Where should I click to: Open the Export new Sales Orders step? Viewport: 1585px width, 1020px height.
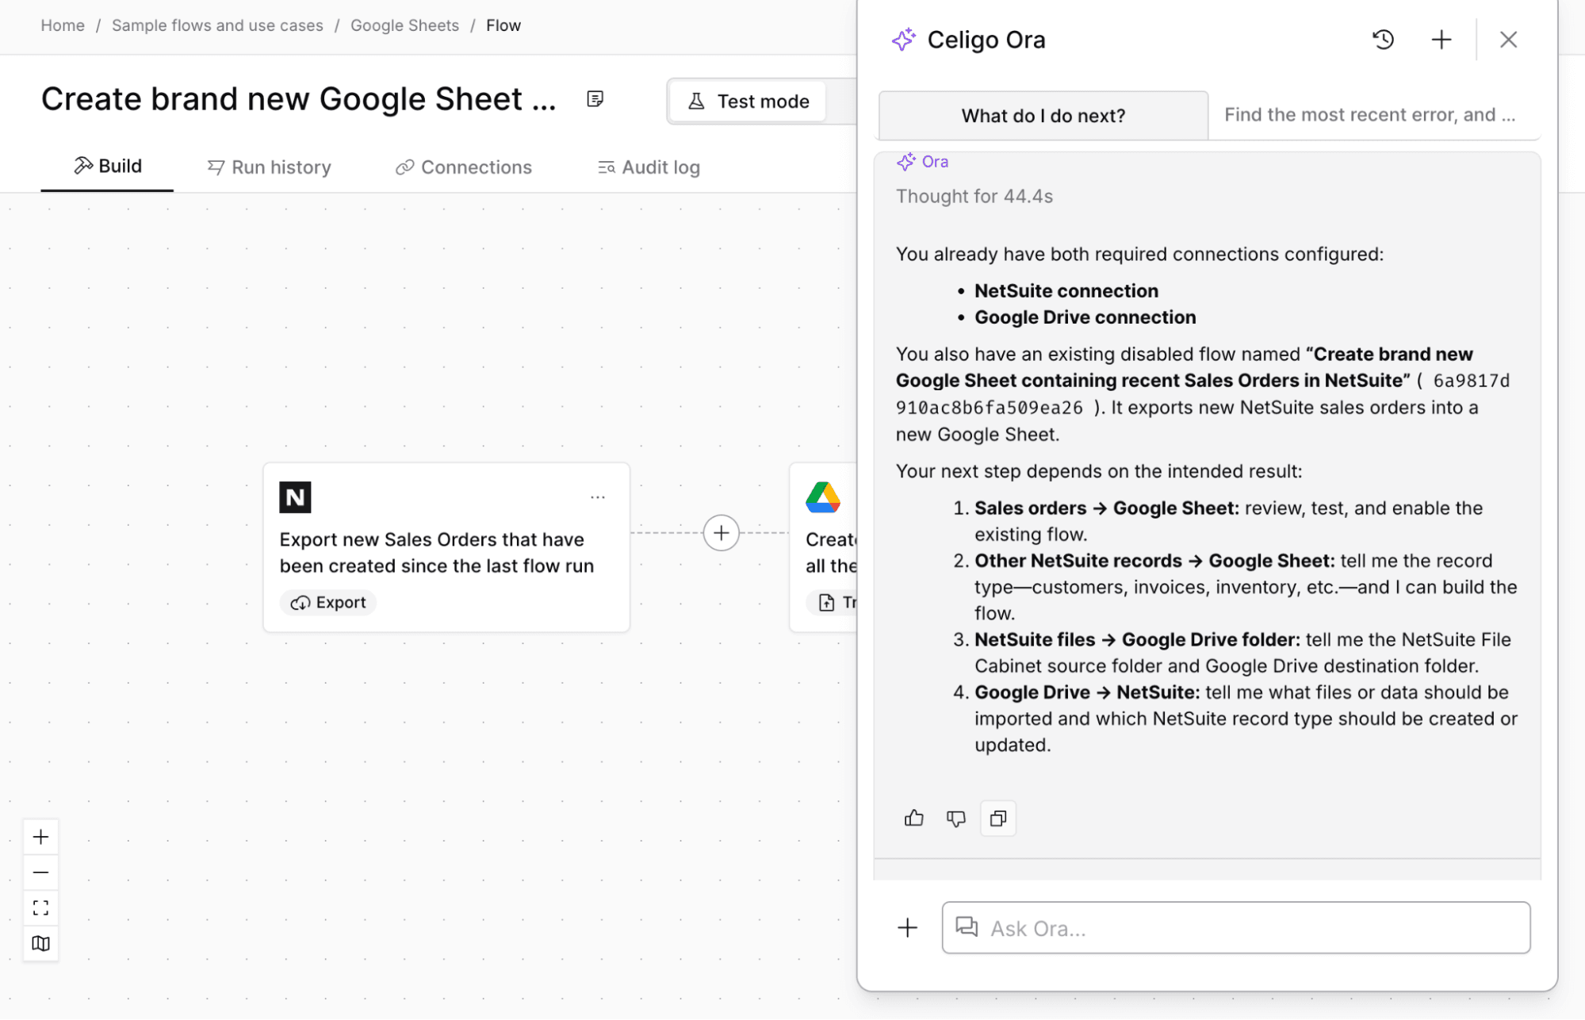point(446,547)
